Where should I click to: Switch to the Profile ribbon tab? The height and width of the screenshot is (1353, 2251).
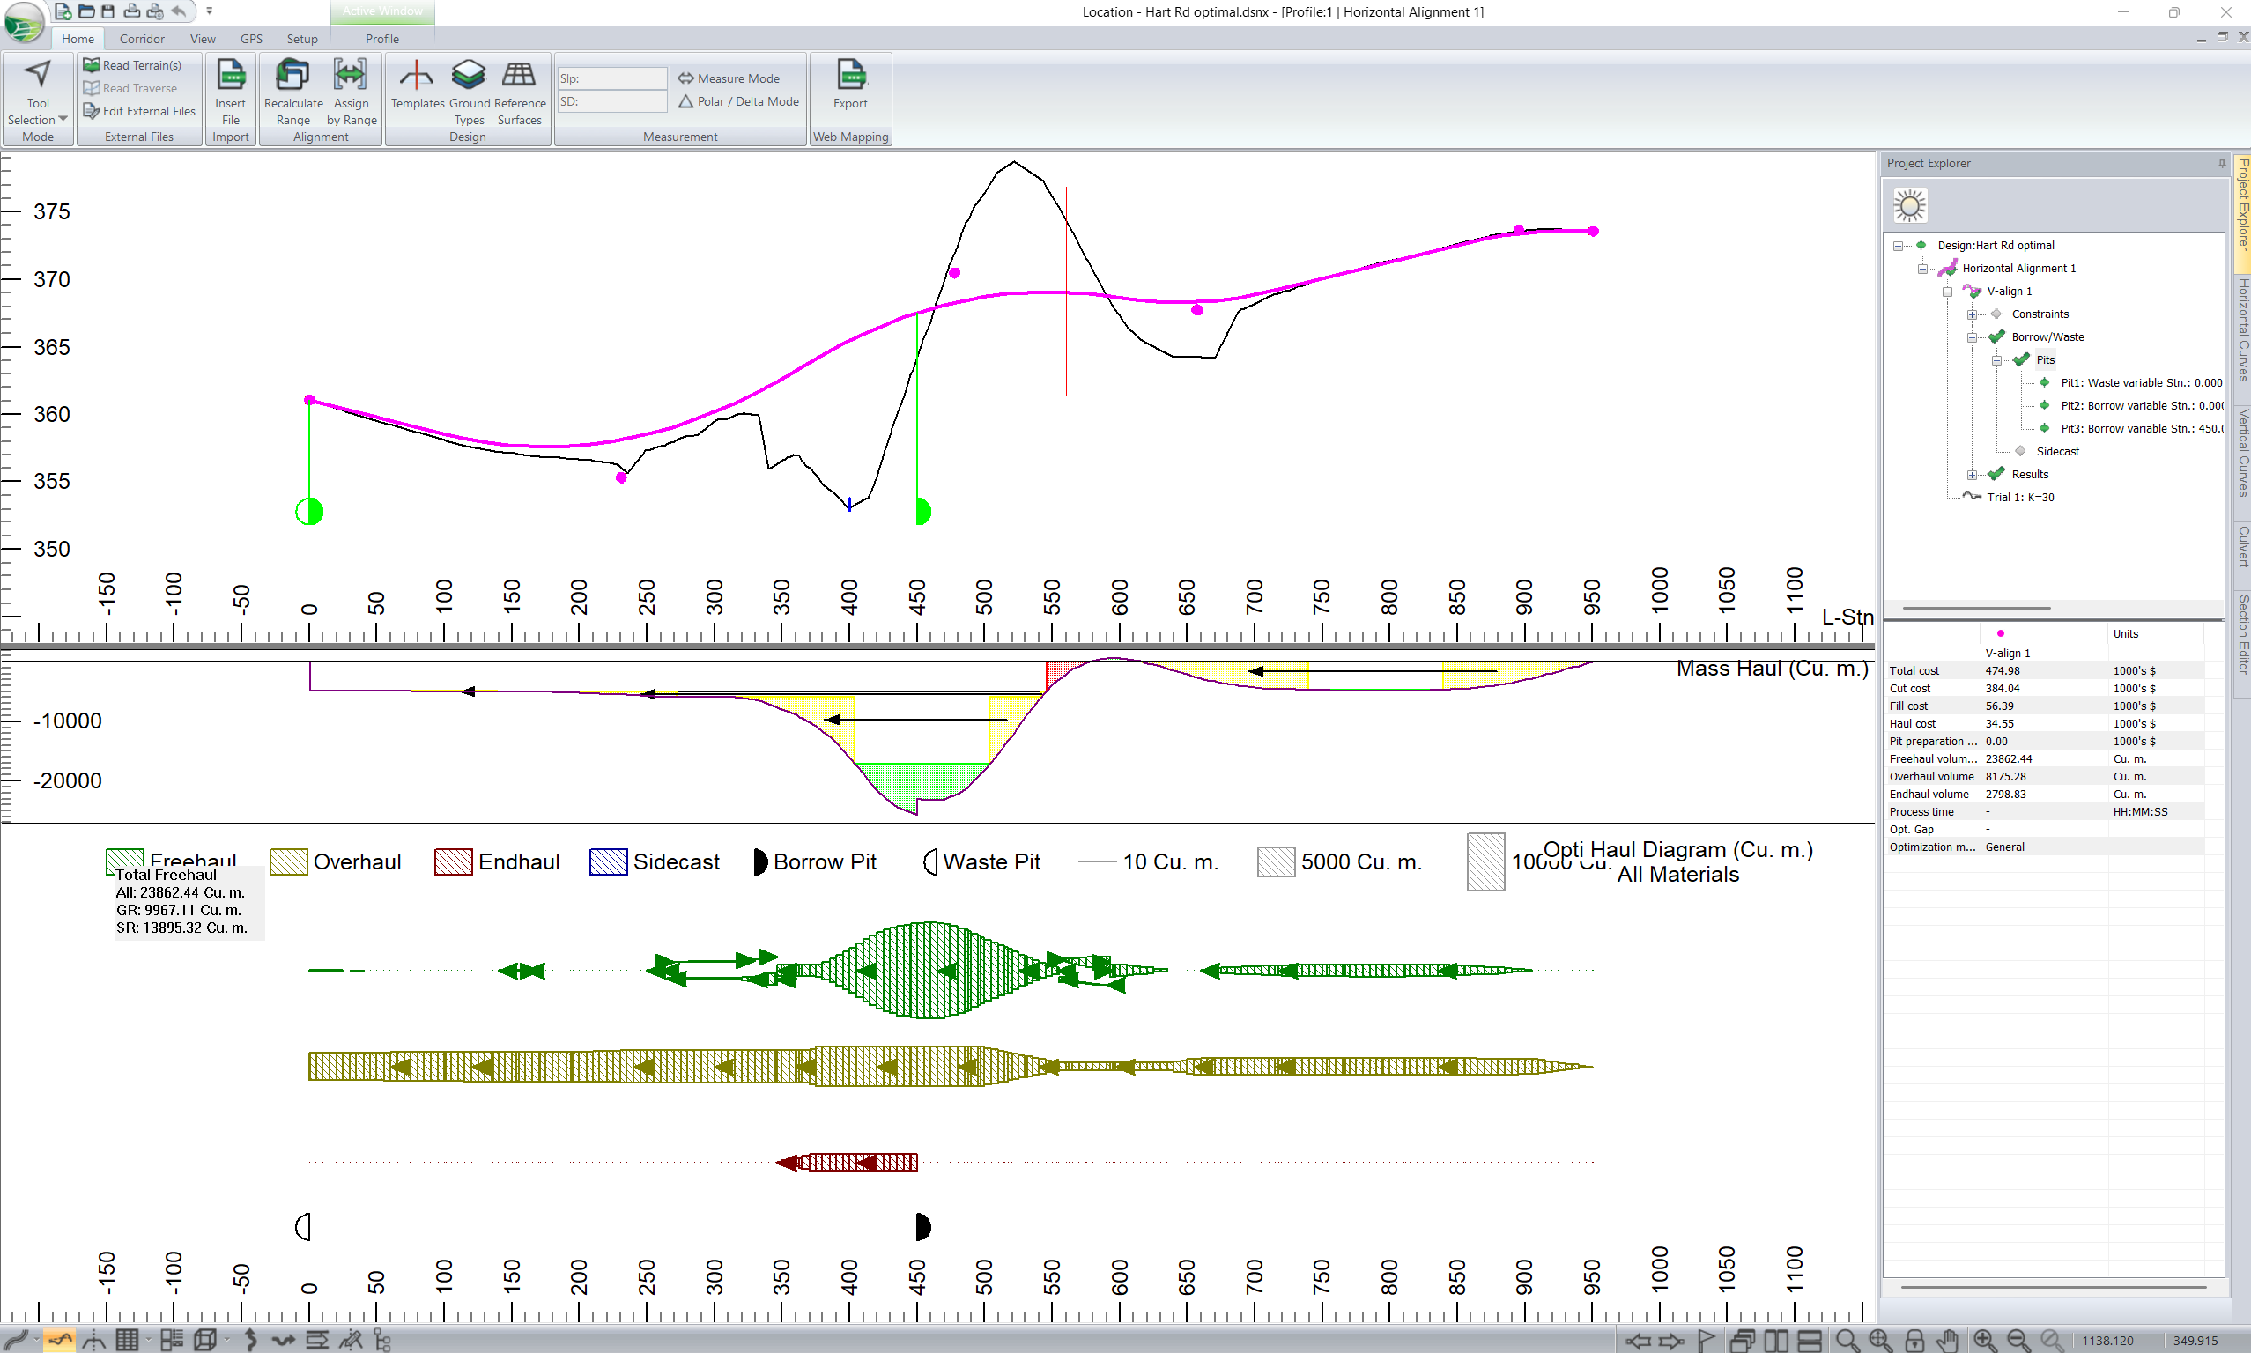tap(382, 38)
